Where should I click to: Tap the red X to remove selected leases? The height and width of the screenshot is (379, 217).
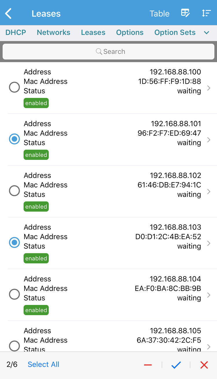point(204,365)
